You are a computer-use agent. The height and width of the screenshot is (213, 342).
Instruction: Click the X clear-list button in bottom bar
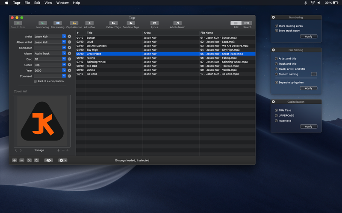(29, 160)
